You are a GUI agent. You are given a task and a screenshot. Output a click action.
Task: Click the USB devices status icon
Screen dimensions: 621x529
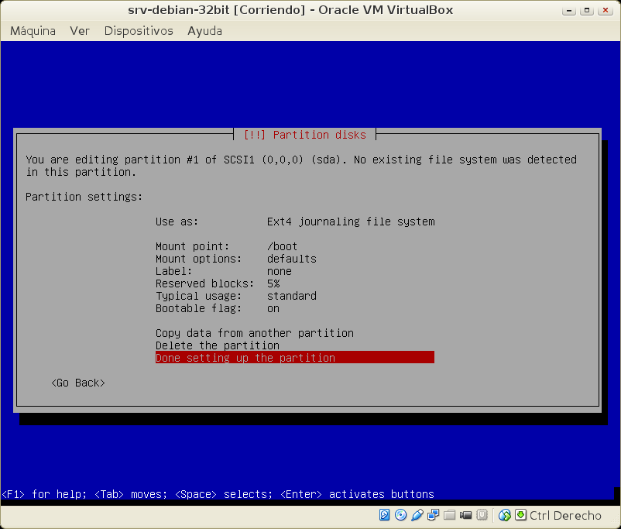click(x=417, y=515)
